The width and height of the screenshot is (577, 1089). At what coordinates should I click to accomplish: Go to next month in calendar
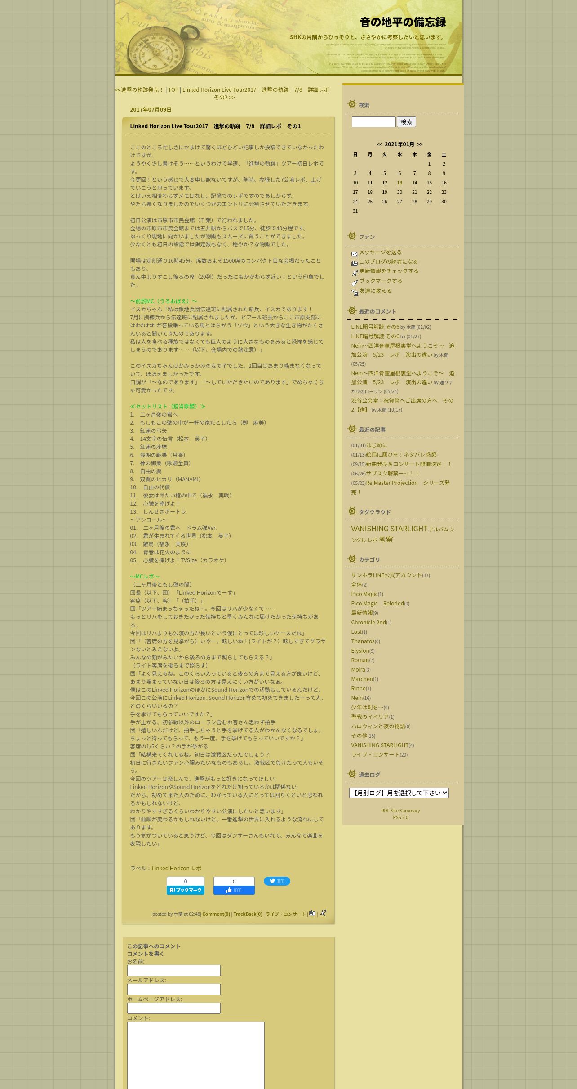tap(420, 144)
